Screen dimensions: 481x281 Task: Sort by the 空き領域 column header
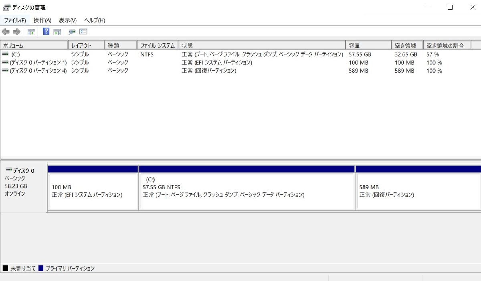coord(407,45)
